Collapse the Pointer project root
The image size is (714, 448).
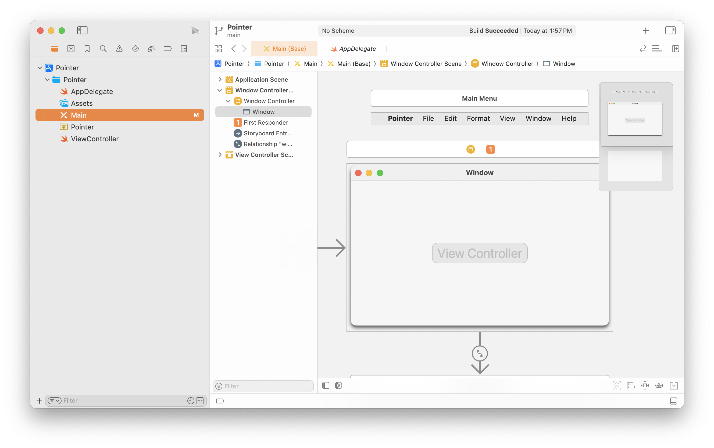click(x=40, y=68)
